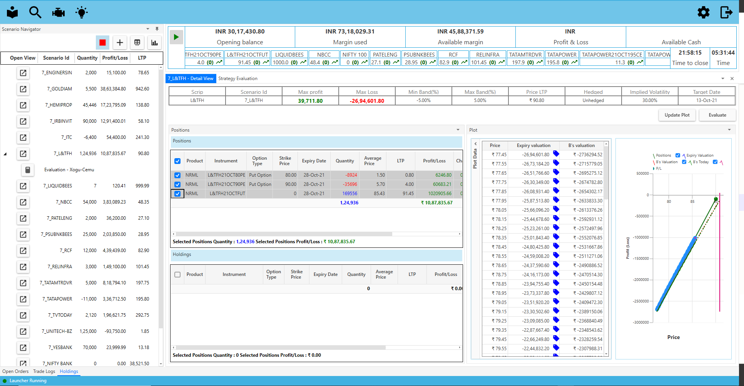The height and width of the screenshot is (386, 744).
Task: Select Max Loss value -26,94,601.80
Action: 367,101
